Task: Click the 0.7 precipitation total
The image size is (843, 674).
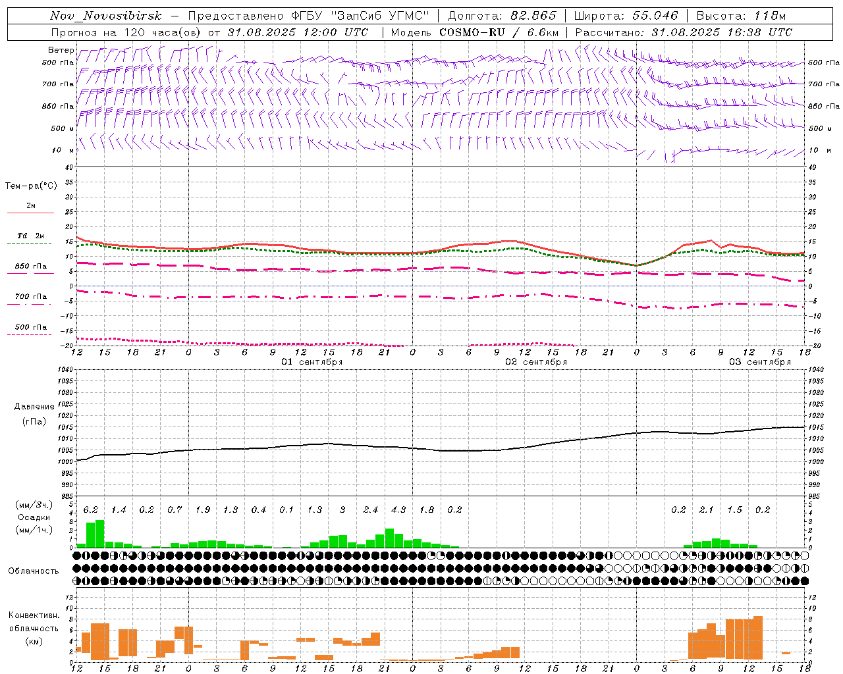Action: coord(175,509)
